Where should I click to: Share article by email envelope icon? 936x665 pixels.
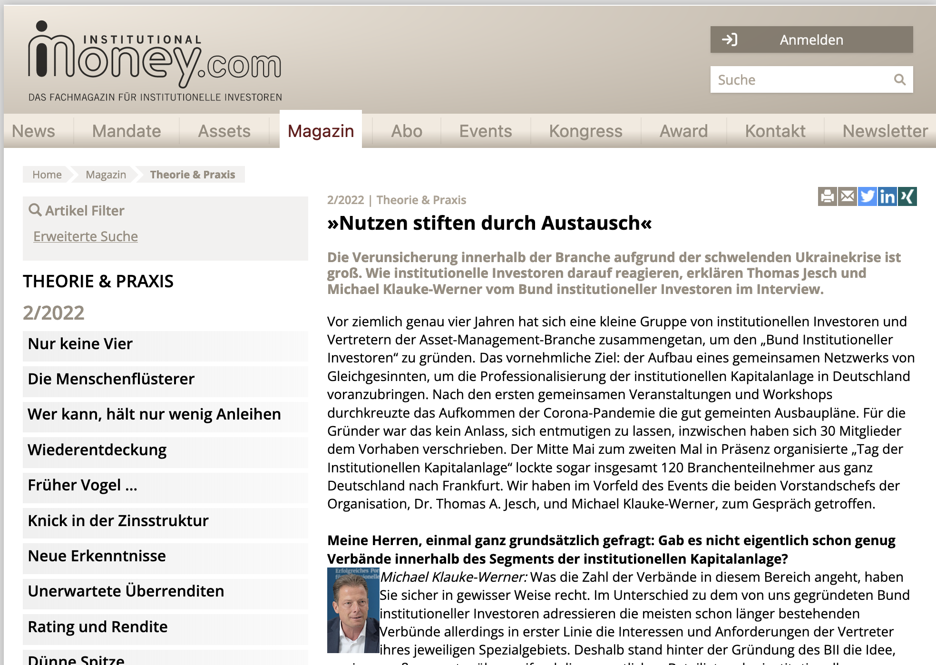[x=848, y=196]
